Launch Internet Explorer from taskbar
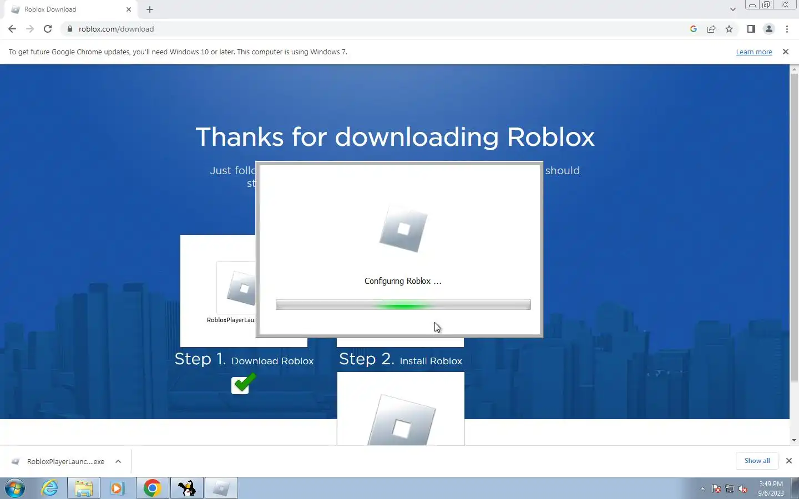The height and width of the screenshot is (499, 799). [x=50, y=488]
